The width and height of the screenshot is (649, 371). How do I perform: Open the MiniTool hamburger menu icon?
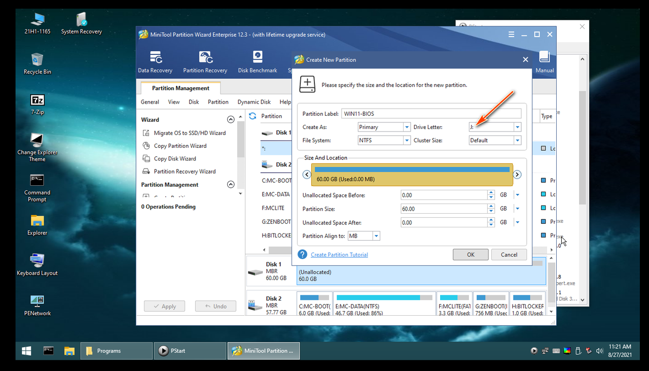[x=512, y=35]
